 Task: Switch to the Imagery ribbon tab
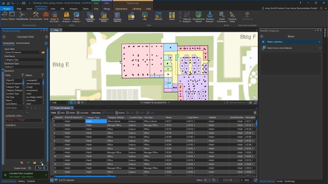[74, 9]
